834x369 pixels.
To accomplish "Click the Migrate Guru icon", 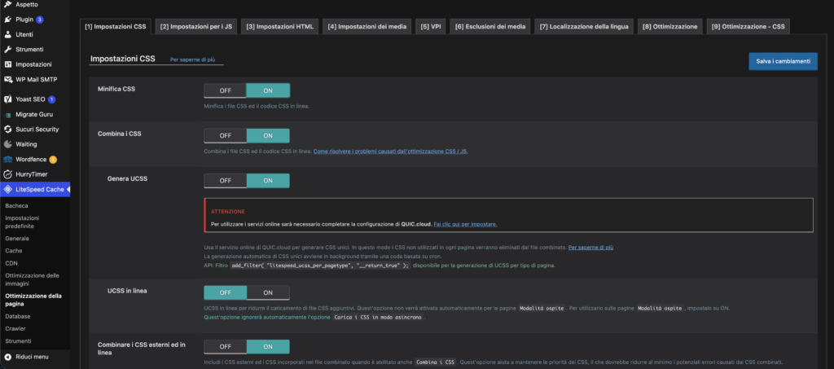I will tap(7, 114).
